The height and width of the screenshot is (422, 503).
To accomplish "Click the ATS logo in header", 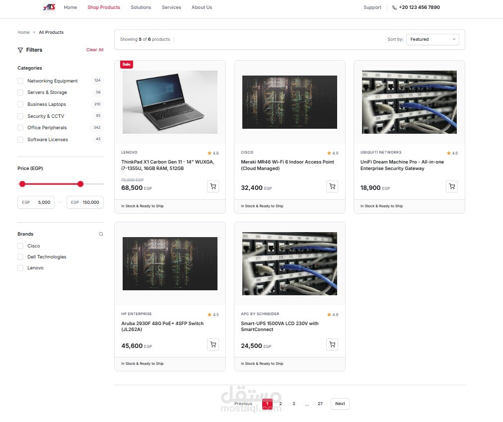I will pos(49,7).
